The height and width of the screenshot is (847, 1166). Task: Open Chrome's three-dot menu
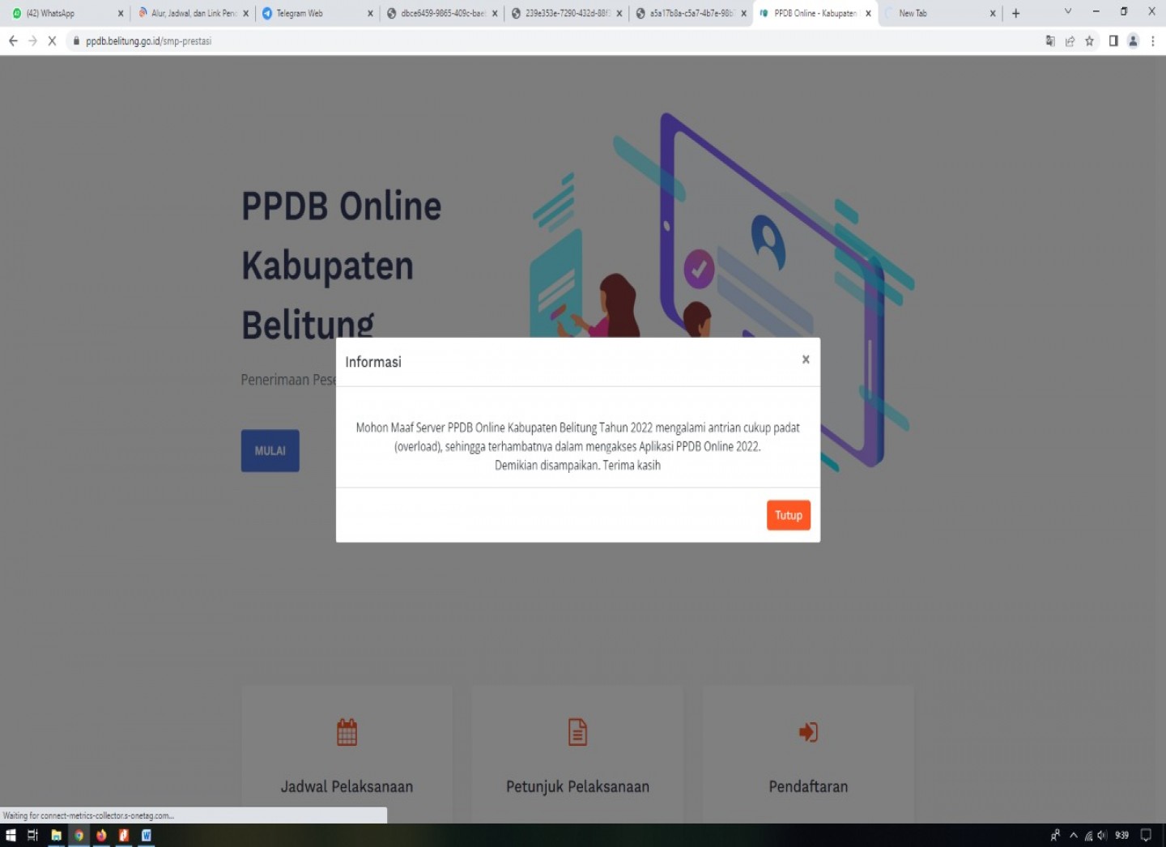[1152, 41]
